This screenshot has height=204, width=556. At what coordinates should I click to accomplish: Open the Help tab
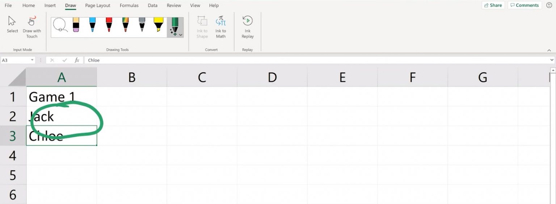pyautogui.click(x=214, y=5)
